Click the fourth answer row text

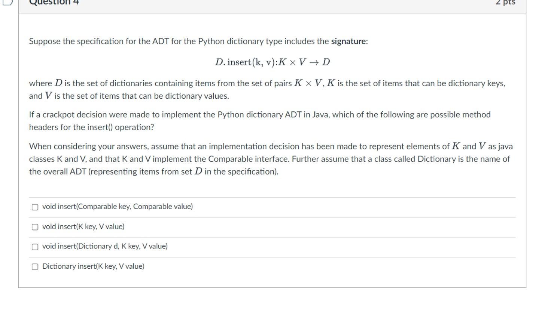coord(94,266)
